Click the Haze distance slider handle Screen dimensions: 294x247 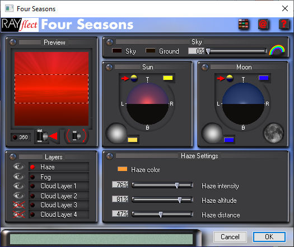pyautogui.click(x=161, y=214)
